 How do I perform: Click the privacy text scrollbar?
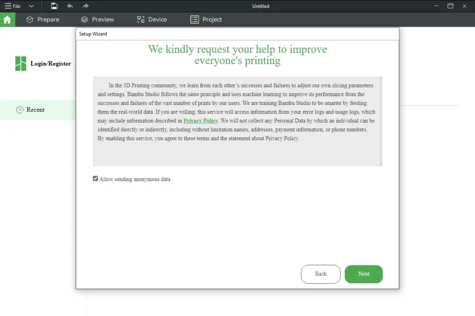(381, 121)
